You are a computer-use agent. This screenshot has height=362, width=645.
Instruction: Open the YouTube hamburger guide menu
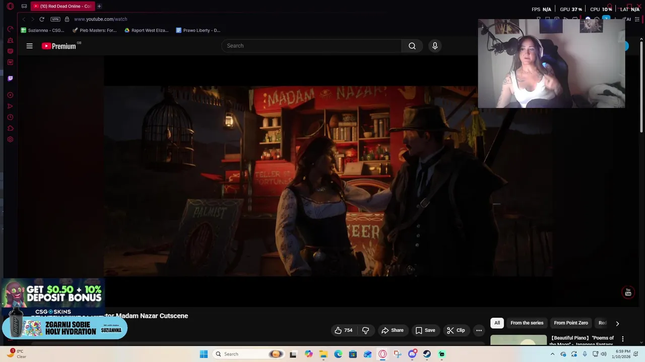click(x=30, y=46)
